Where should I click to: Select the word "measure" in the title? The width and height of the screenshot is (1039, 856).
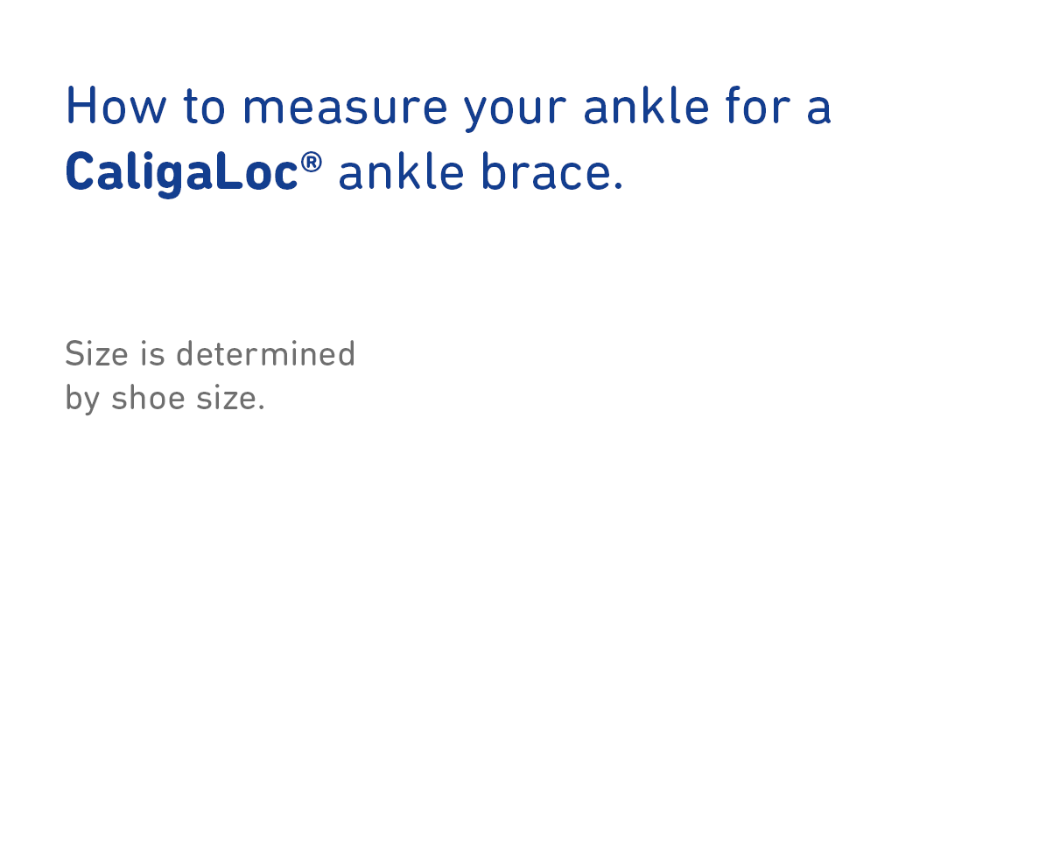[344, 107]
